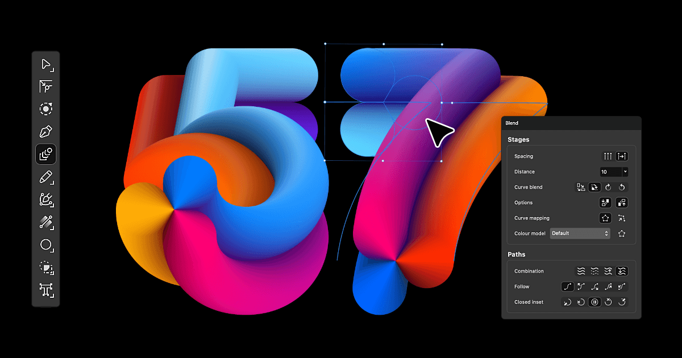Toggle the highlighted Curve mapping star
Image resolution: width=682 pixels, height=358 pixels.
coord(606,218)
